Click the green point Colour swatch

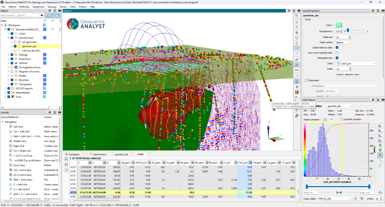339,25
